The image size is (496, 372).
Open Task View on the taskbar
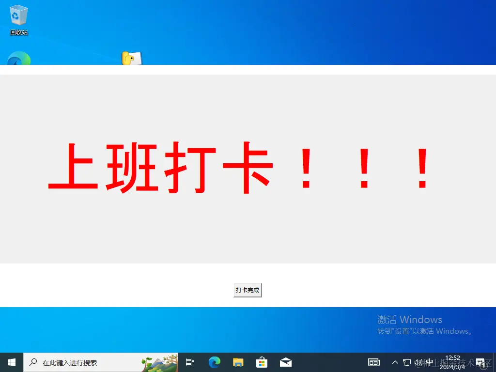(190, 362)
